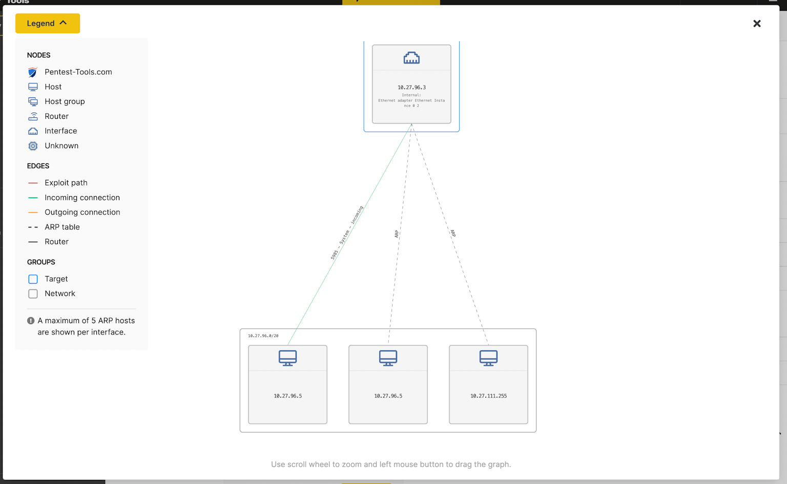Image resolution: width=787 pixels, height=484 pixels.
Task: Click the blue Target group square
Action: coord(33,279)
